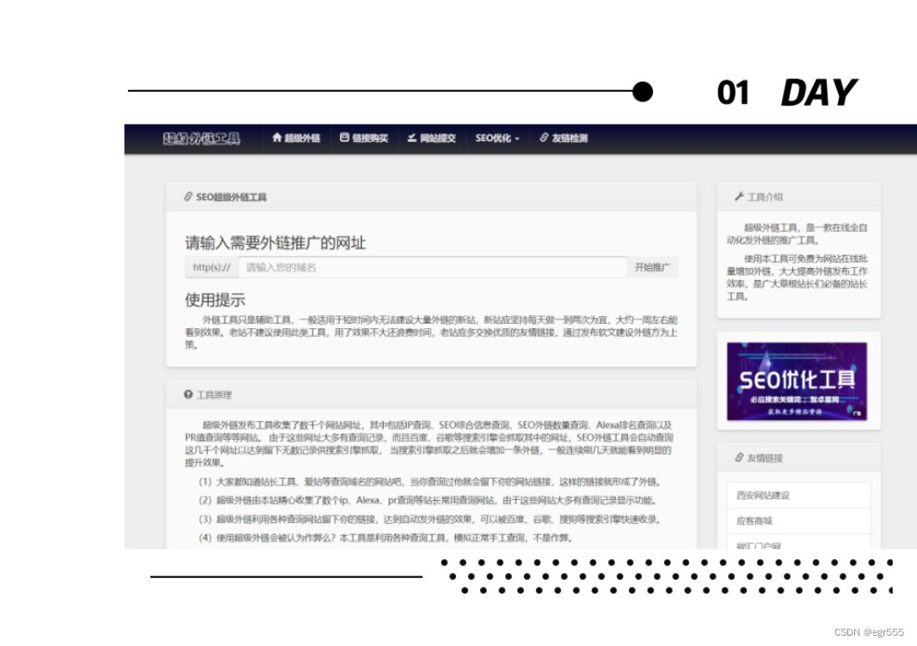The height and width of the screenshot is (646, 917).
Task: Click the speech-bubble icon next to 链接购买
Action: [x=346, y=139]
